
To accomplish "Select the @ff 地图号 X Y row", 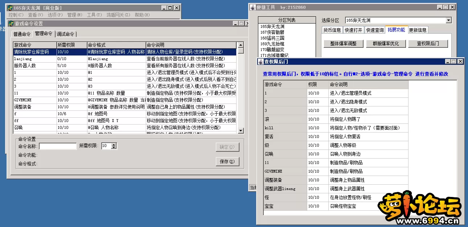I will tap(125, 121).
